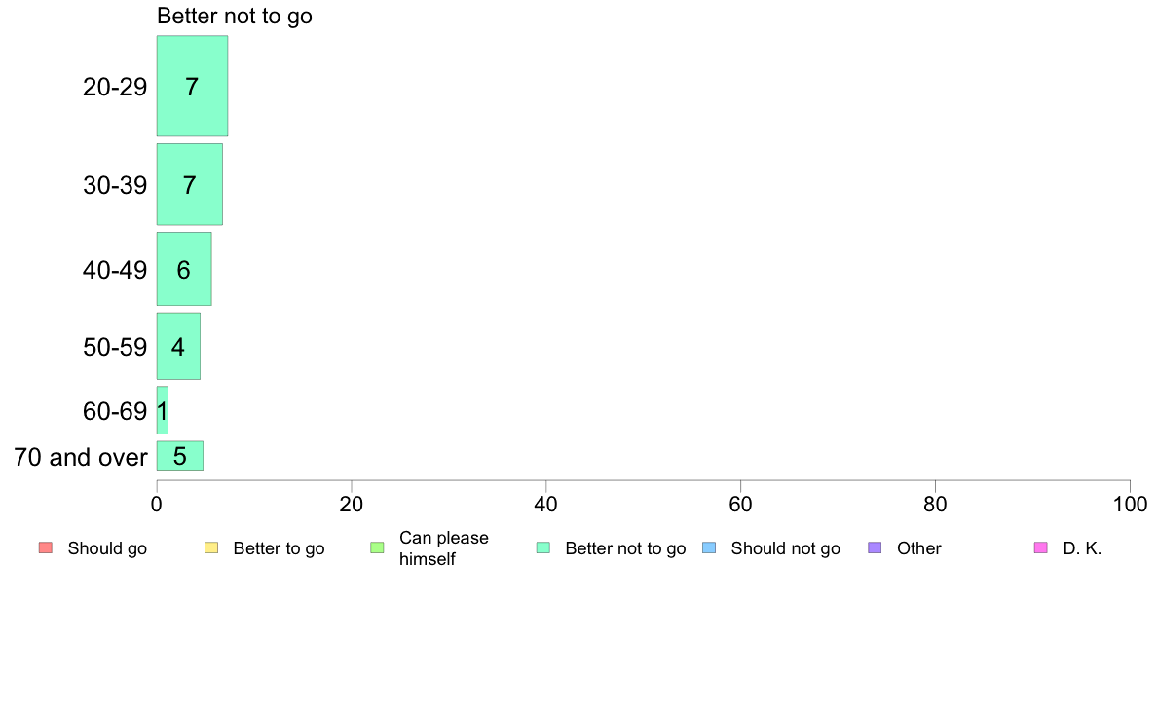Select the green Can please himself swatch
Screen dimensions: 1157x717
click(x=377, y=547)
